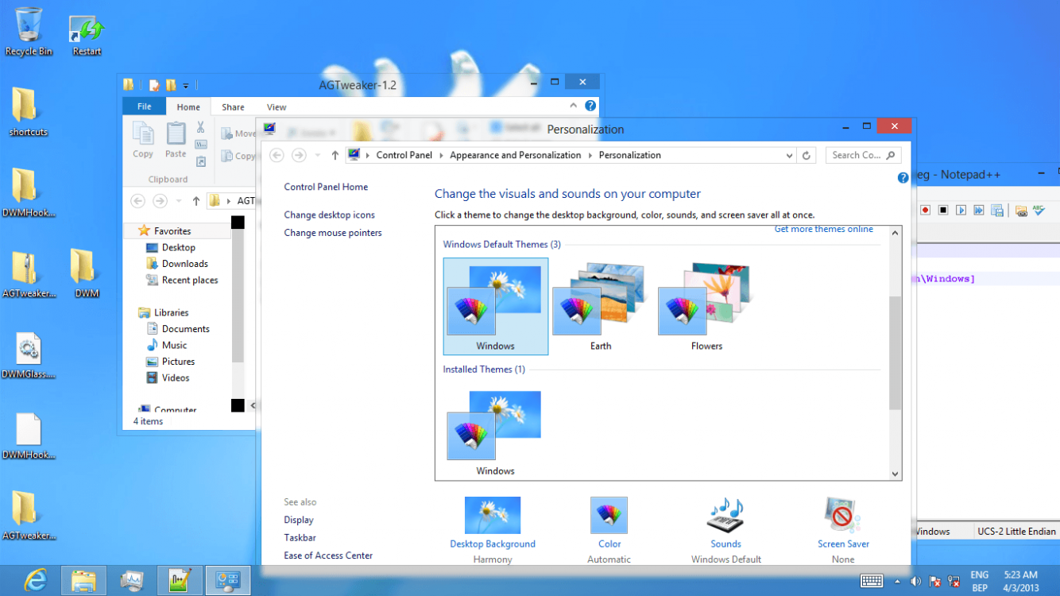The width and height of the screenshot is (1060, 596).
Task: Open Taskbar link under See also
Action: click(x=300, y=538)
